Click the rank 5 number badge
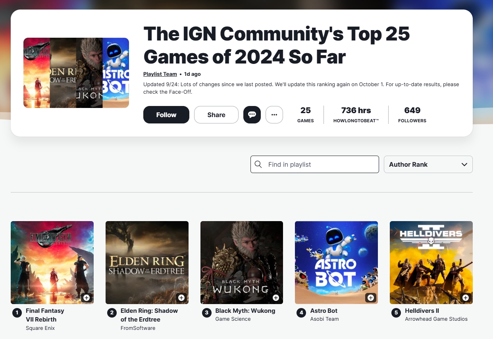The width and height of the screenshot is (493, 339). [396, 313]
